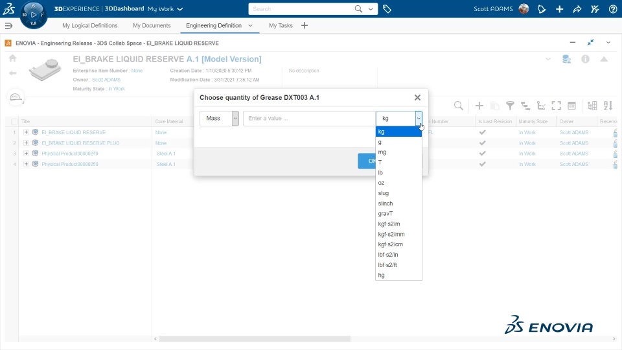Click the OK button in dialog
Viewport: 622px width, 350px height.
367,161
